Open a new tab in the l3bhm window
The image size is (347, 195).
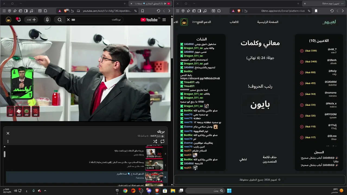pyautogui.click(x=298, y=4)
